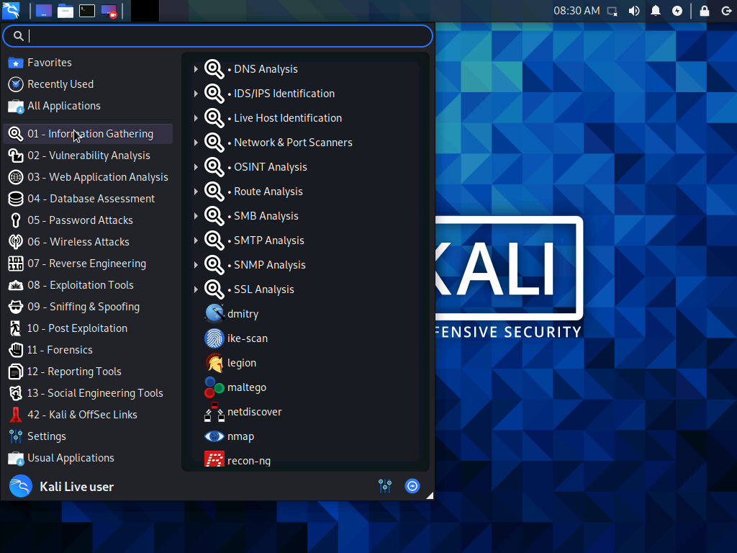Expand the SNMP Analysis submenu

coord(196,265)
